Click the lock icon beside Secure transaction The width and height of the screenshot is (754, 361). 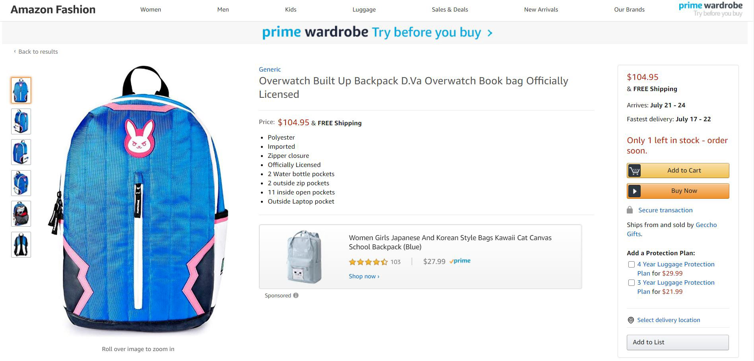click(630, 210)
